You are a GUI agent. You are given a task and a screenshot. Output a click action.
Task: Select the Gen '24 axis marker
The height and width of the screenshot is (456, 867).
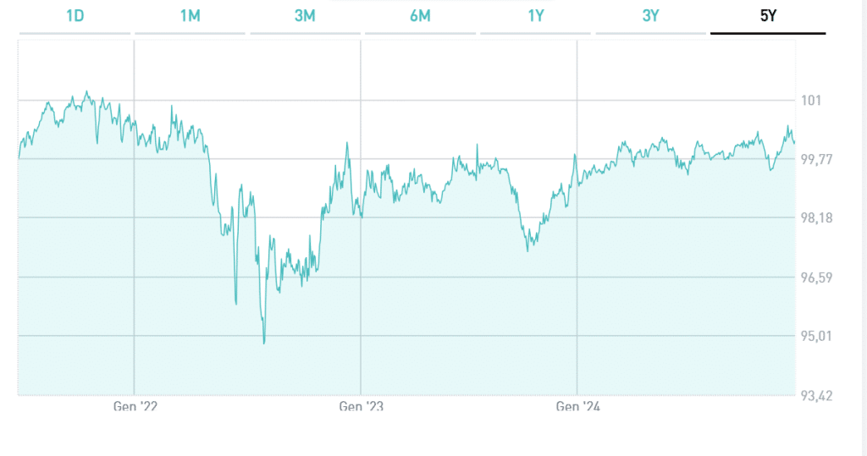(577, 407)
